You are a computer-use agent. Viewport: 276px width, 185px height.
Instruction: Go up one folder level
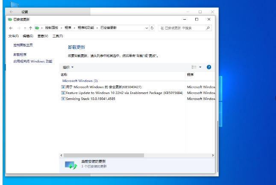30,28
